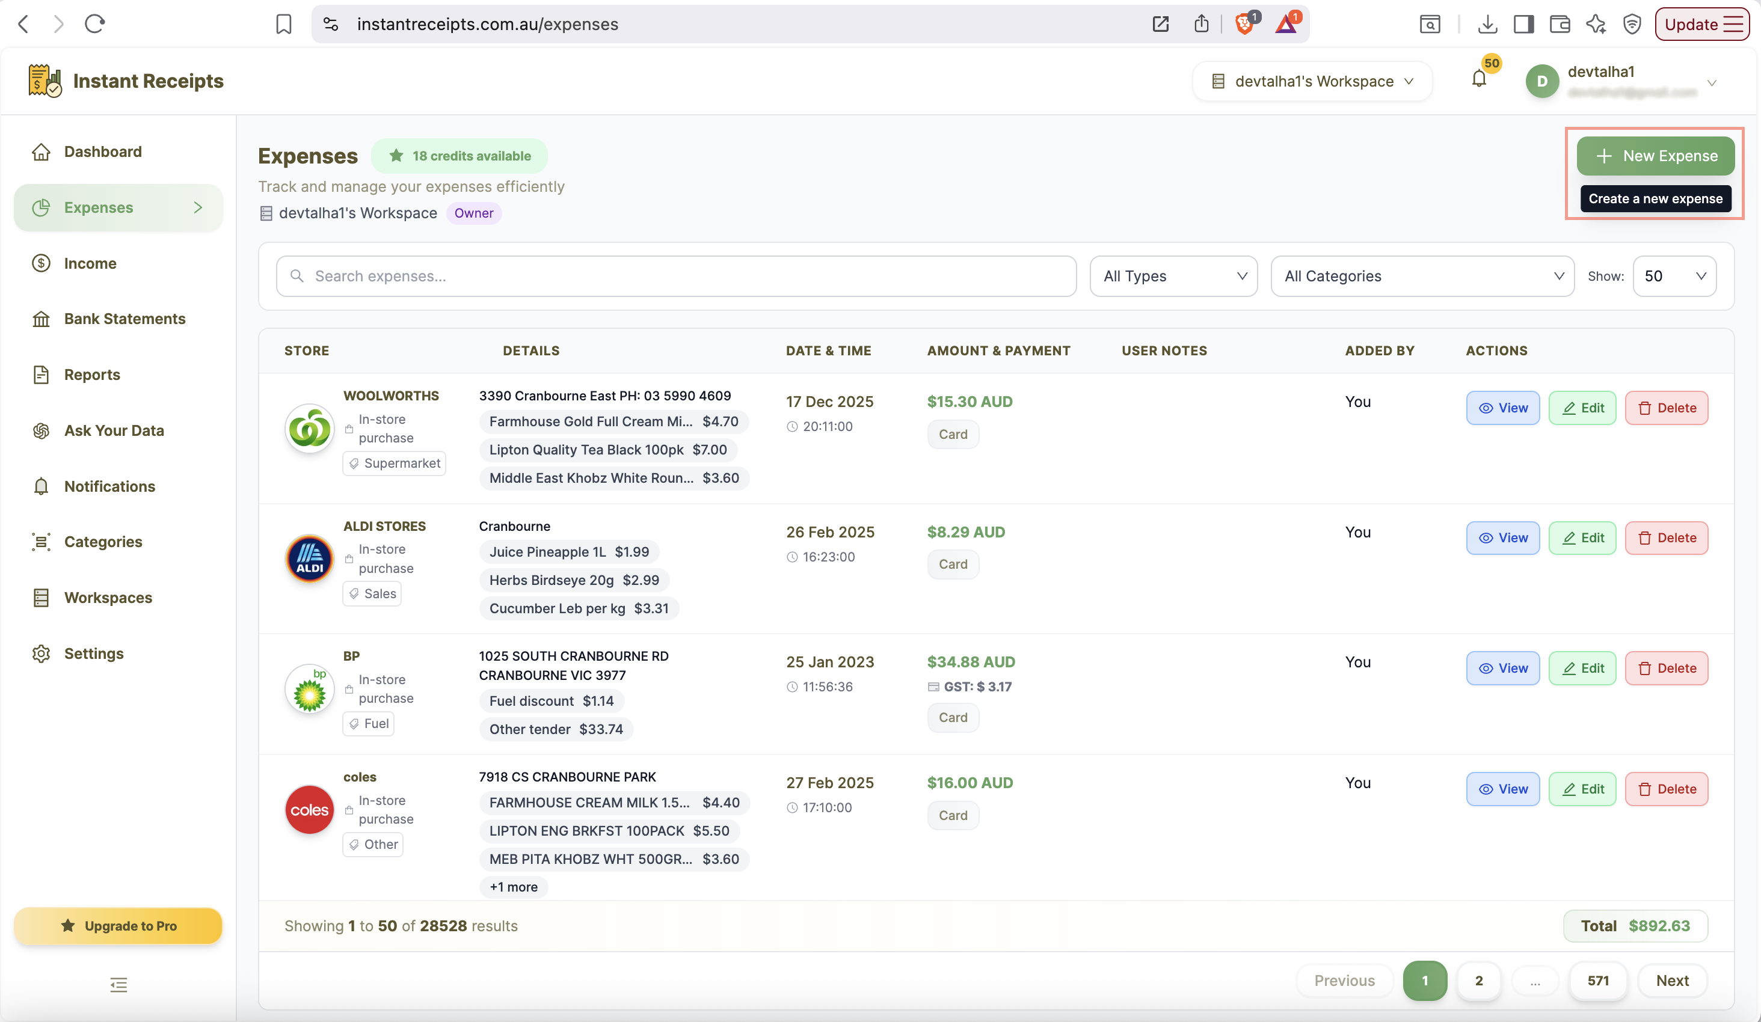
Task: Open Leo AI sparkle icon
Action: [x=1596, y=25]
